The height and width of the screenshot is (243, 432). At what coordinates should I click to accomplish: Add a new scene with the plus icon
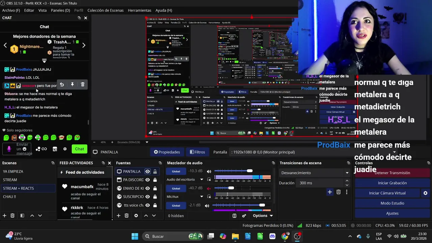tap(4, 216)
